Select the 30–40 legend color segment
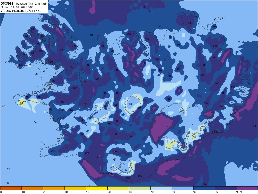This screenshot has width=258, height=194. point(75,188)
